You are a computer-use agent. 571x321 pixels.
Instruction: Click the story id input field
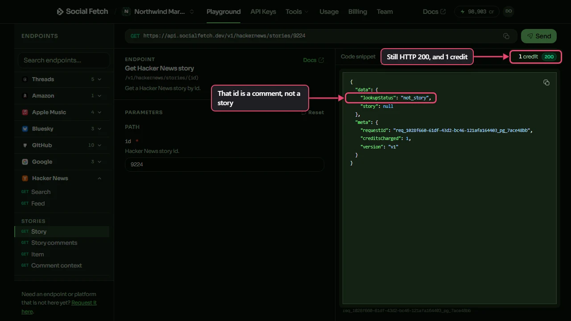[224, 165]
